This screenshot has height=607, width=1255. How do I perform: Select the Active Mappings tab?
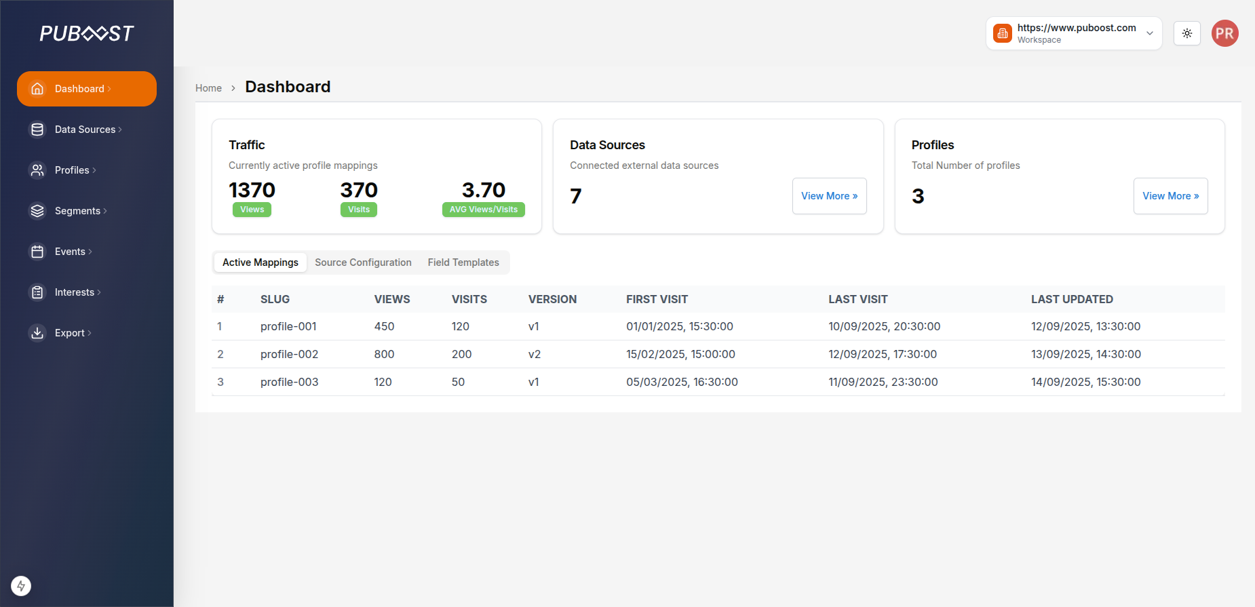260,262
